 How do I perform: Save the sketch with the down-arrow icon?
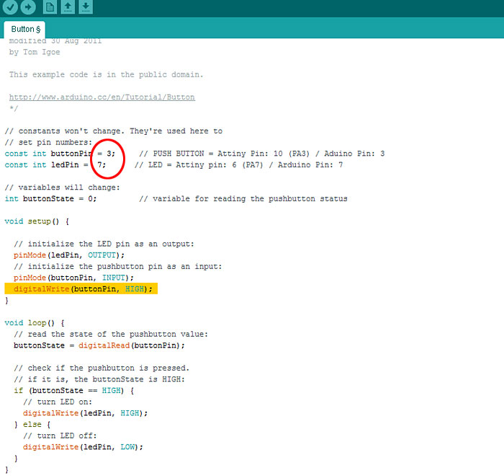click(86, 6)
